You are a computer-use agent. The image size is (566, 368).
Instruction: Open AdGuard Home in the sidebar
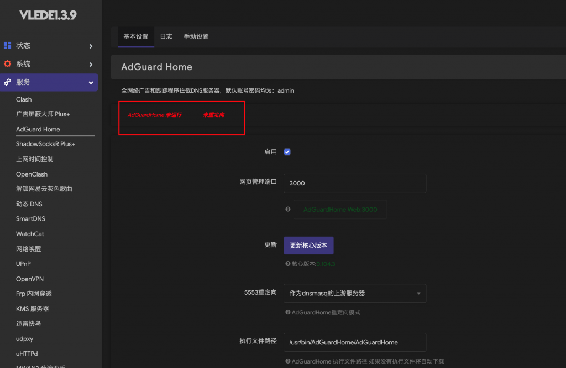38,129
